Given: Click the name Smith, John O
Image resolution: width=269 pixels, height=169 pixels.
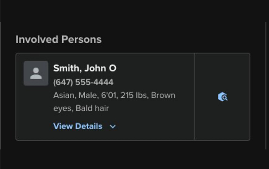Looking at the screenshot, I should (85, 68).
